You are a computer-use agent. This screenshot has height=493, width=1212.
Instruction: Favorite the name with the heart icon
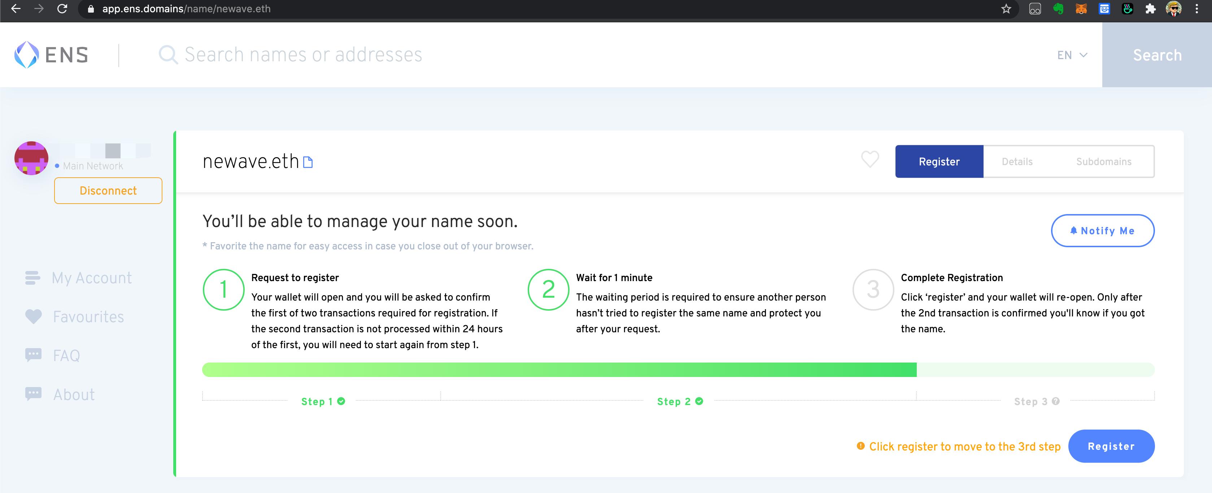pyautogui.click(x=869, y=159)
